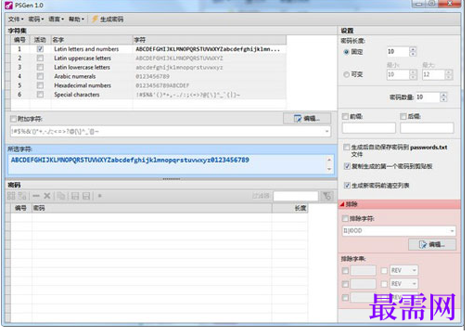Click the PSGen app icon in title bar
473x336 pixels.
[9, 6]
